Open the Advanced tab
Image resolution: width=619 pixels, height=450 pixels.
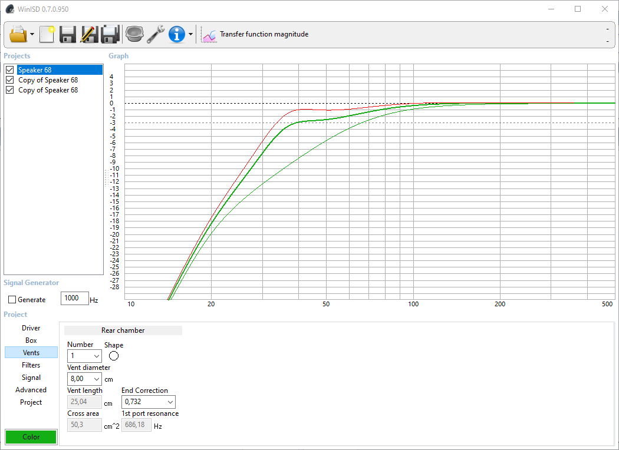click(x=31, y=390)
